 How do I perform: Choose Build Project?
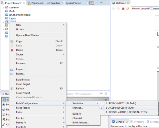click(38, 80)
